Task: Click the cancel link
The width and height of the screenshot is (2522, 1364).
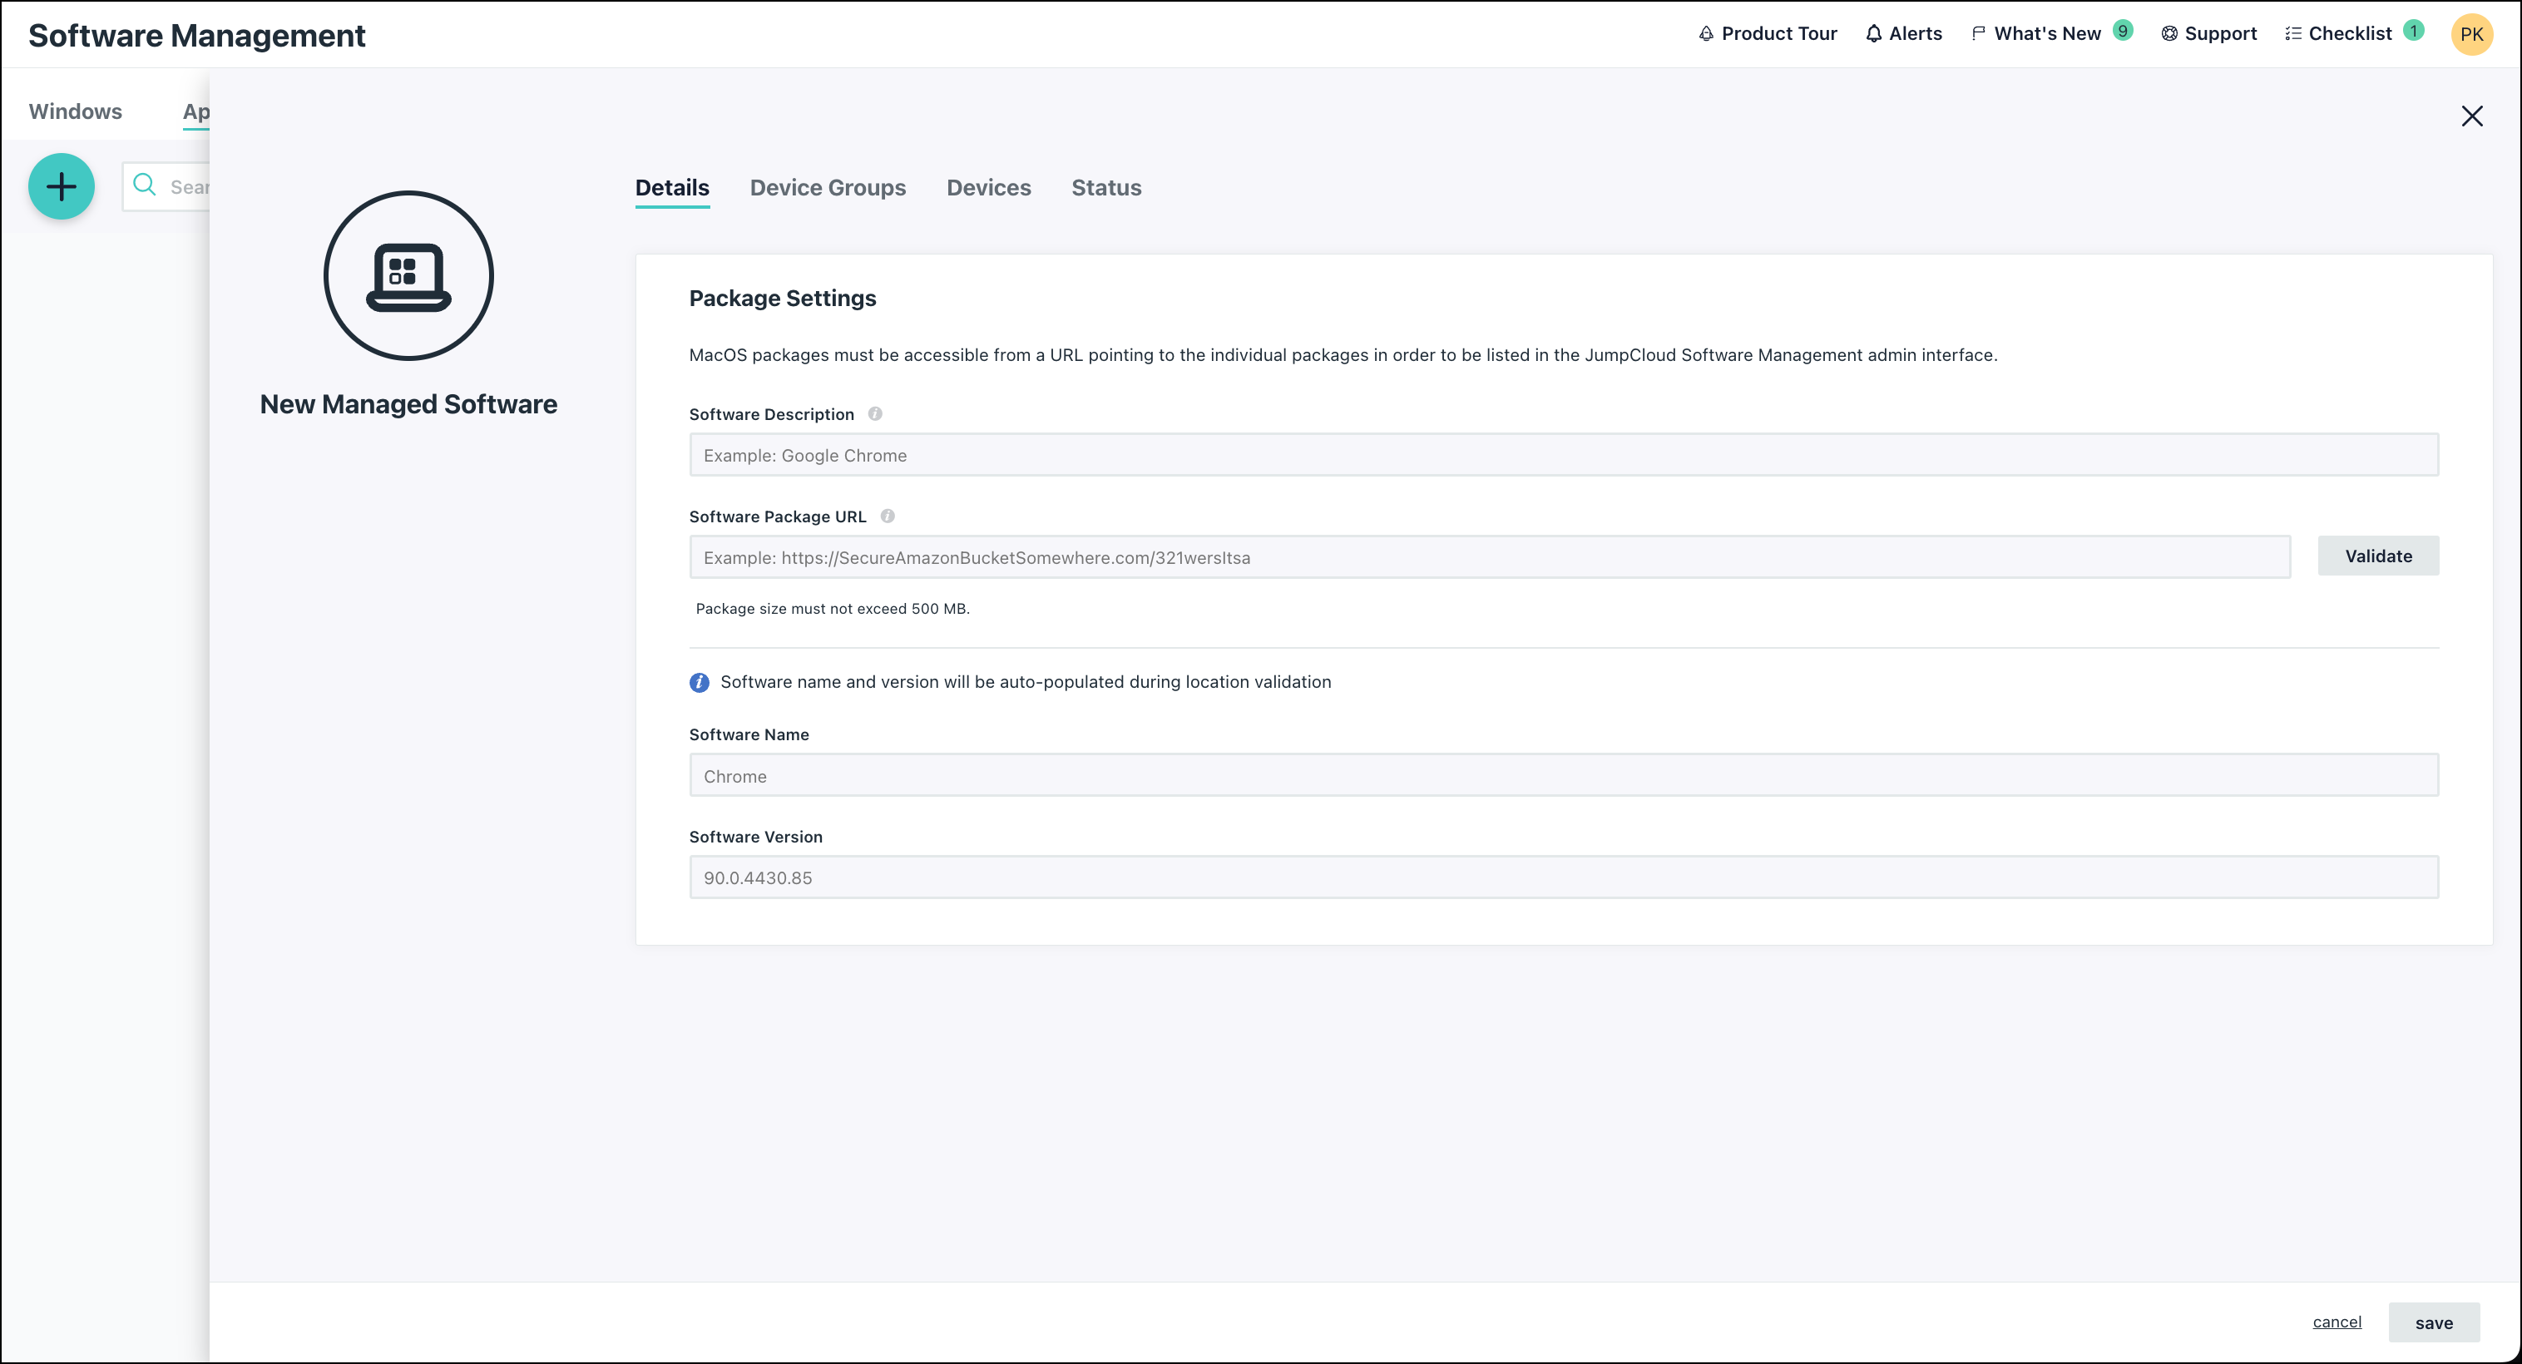Action: pyautogui.click(x=2336, y=1322)
